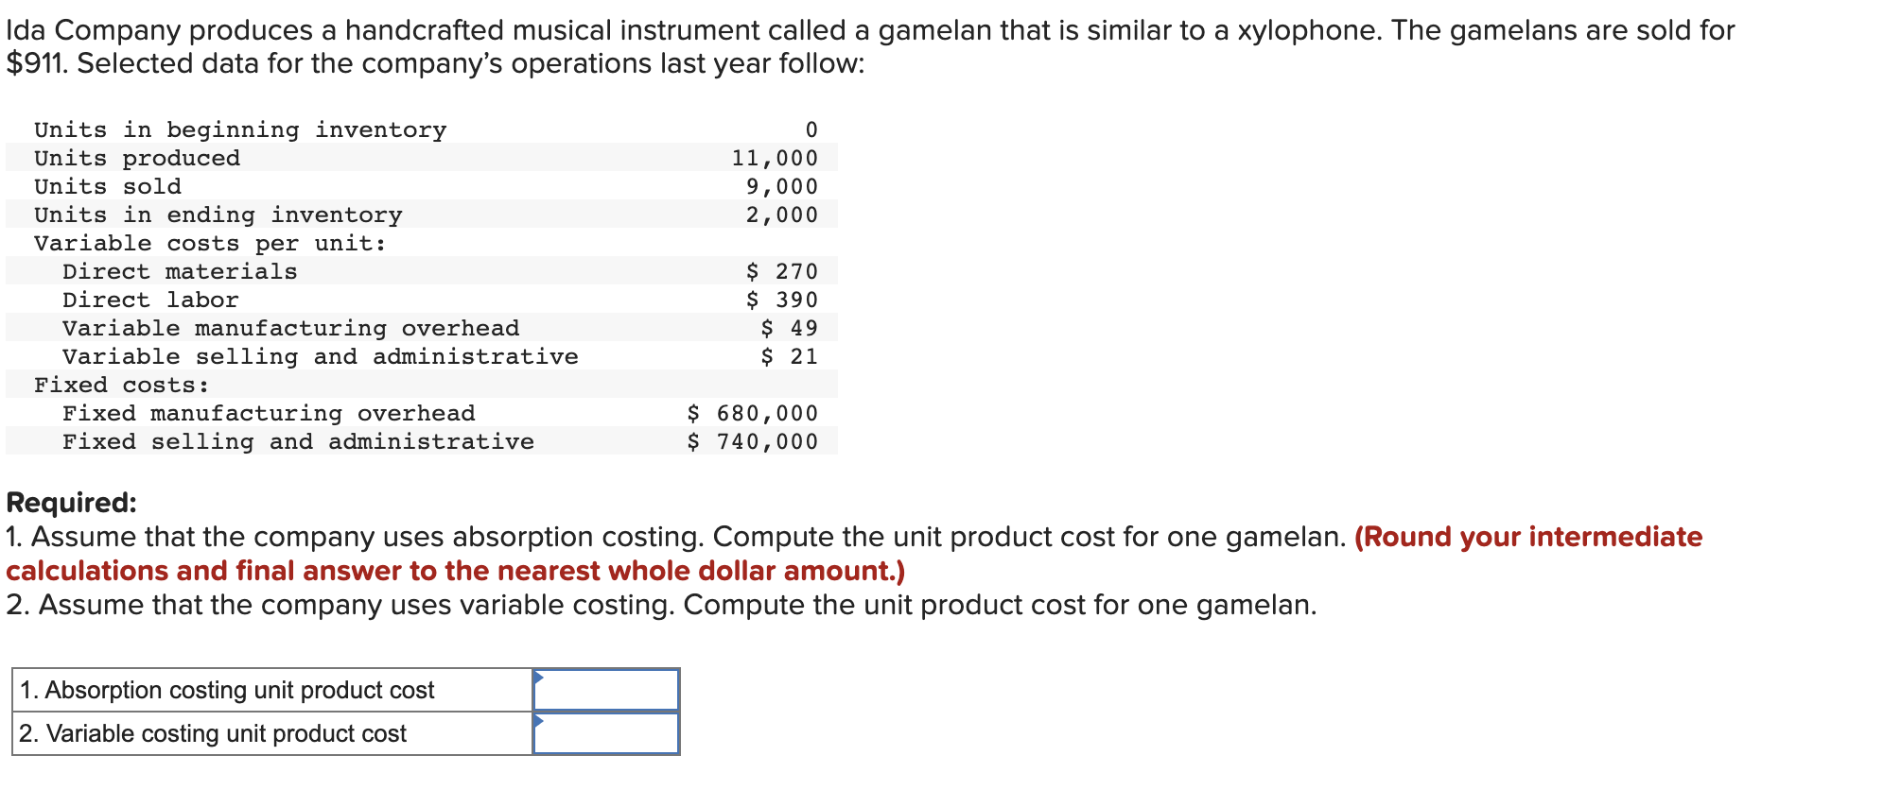Click the 'Fixed costs:' section label
1901x790 pixels.
(x=122, y=385)
